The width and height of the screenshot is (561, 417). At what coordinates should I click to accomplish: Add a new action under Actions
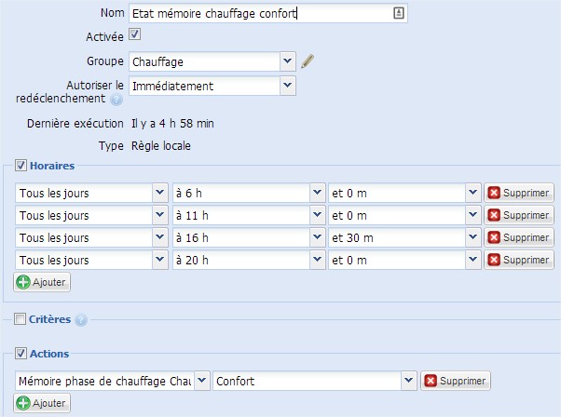click(42, 403)
